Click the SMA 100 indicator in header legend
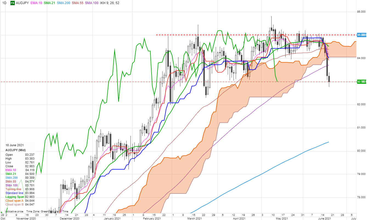This screenshot has width=367, height=220. 92,3
